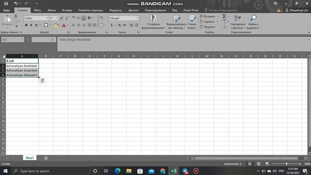Open the Формат cells dropdown
This screenshot has height=175, width=311.
[x=208, y=27]
